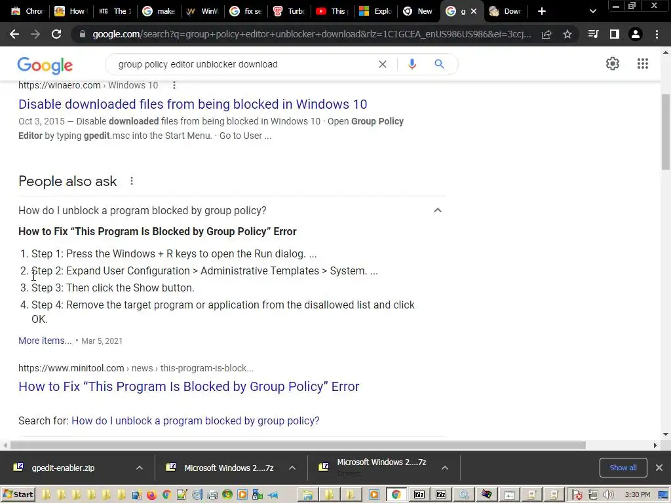671x503 pixels.
Task: Click the vertical page scrollbar thumb
Action: (666, 132)
